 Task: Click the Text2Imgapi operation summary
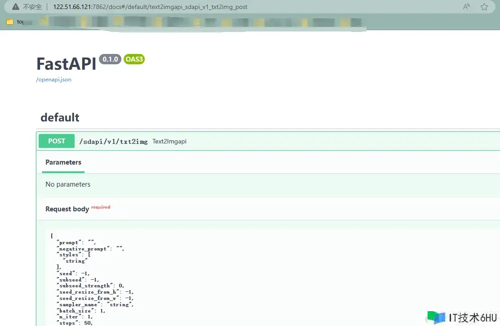(170, 141)
